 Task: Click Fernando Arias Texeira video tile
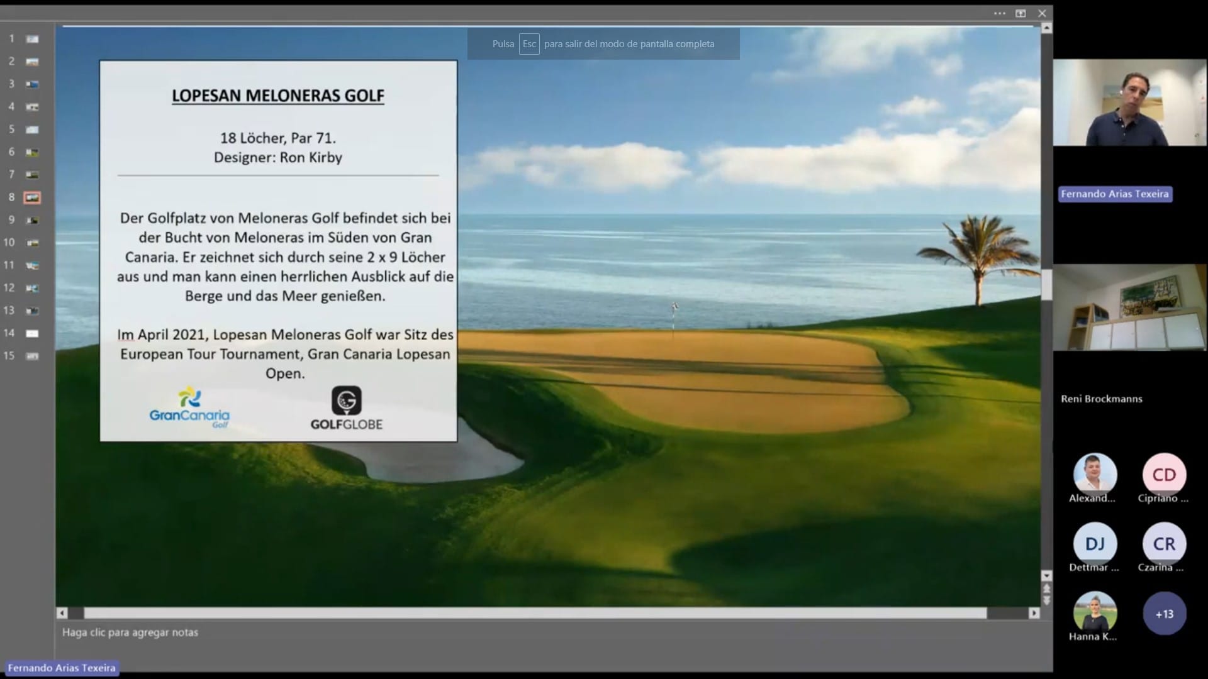pyautogui.click(x=1129, y=102)
